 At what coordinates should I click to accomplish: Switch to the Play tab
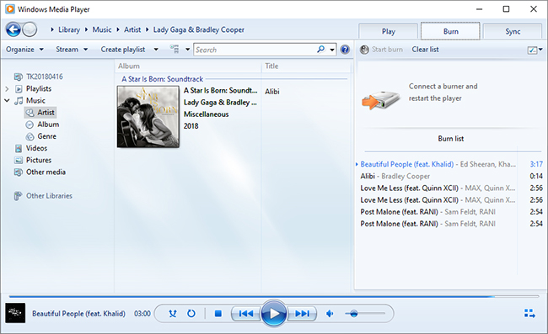point(389,31)
